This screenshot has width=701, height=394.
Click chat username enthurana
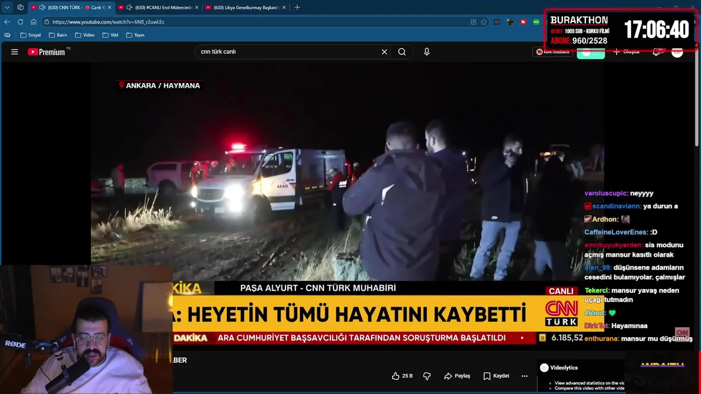pos(602,339)
